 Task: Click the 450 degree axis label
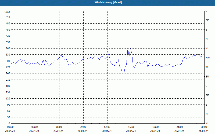tap(8, 30)
